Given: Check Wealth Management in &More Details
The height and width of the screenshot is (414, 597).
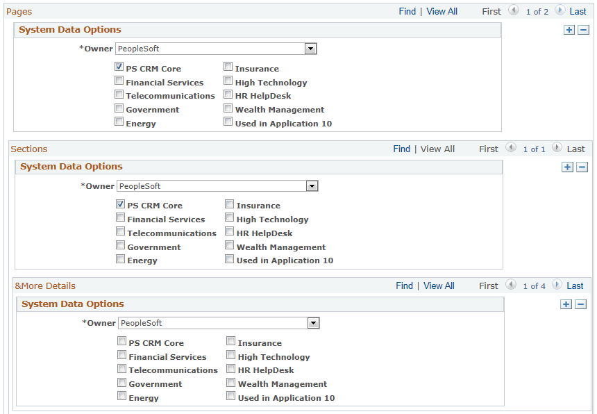Looking at the screenshot, I should coord(229,382).
